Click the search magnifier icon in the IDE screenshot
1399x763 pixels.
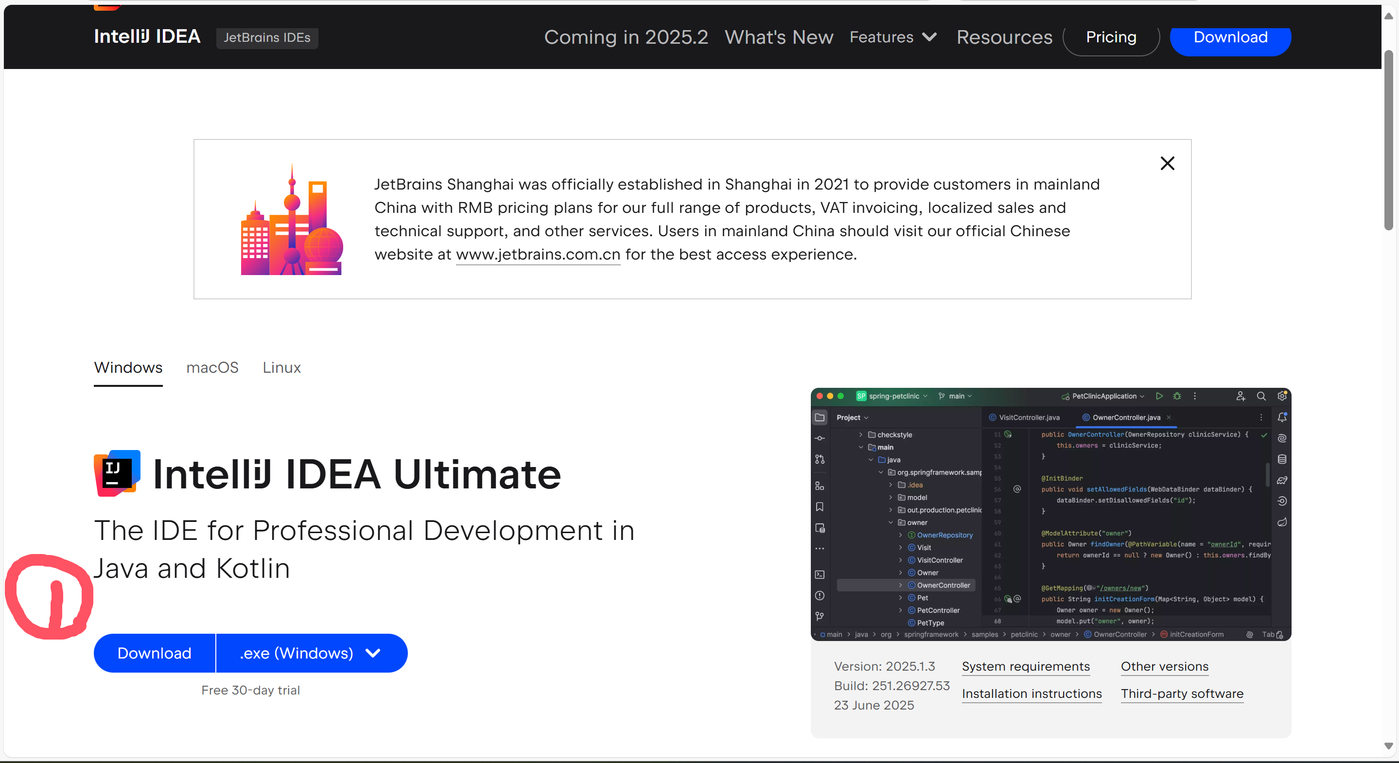tap(1261, 396)
